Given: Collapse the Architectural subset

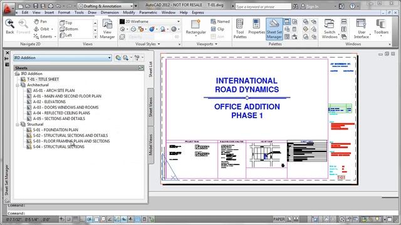Looking at the screenshot, I should point(18,85).
